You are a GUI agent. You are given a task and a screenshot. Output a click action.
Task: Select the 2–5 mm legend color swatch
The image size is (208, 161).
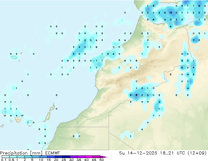pos(28,157)
